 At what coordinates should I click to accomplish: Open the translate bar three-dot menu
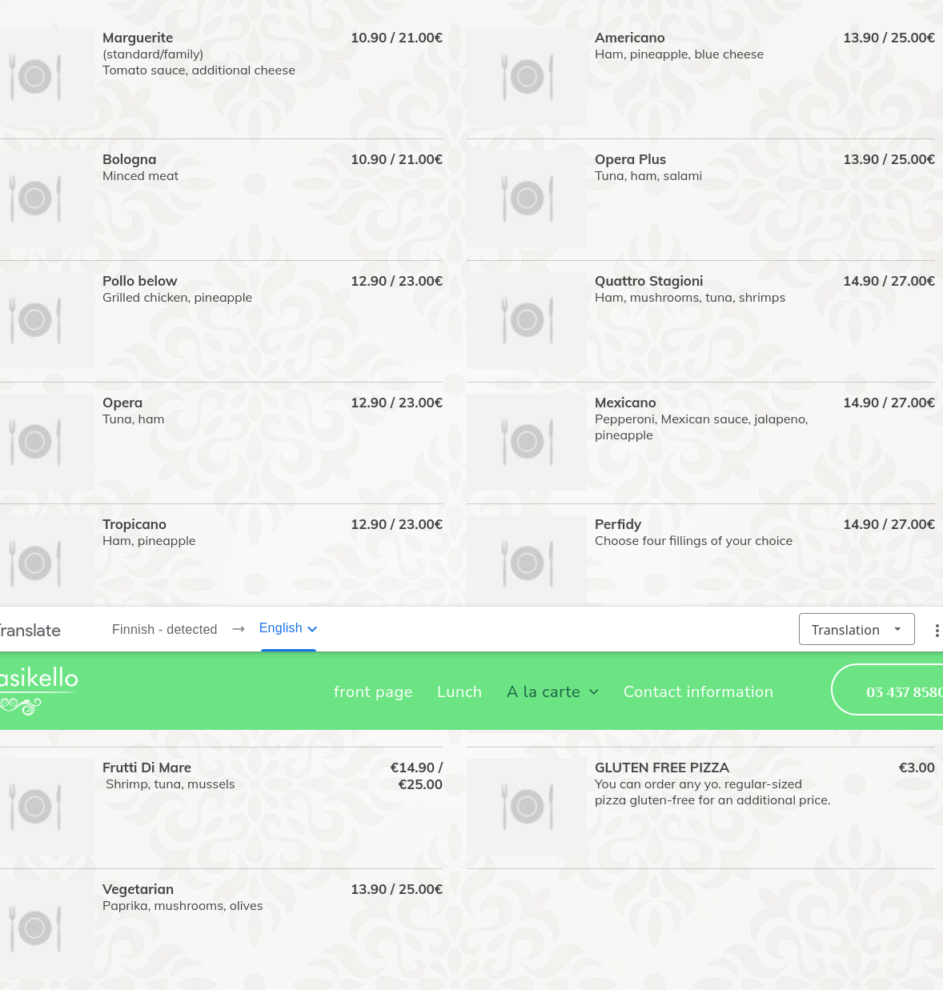click(x=936, y=631)
